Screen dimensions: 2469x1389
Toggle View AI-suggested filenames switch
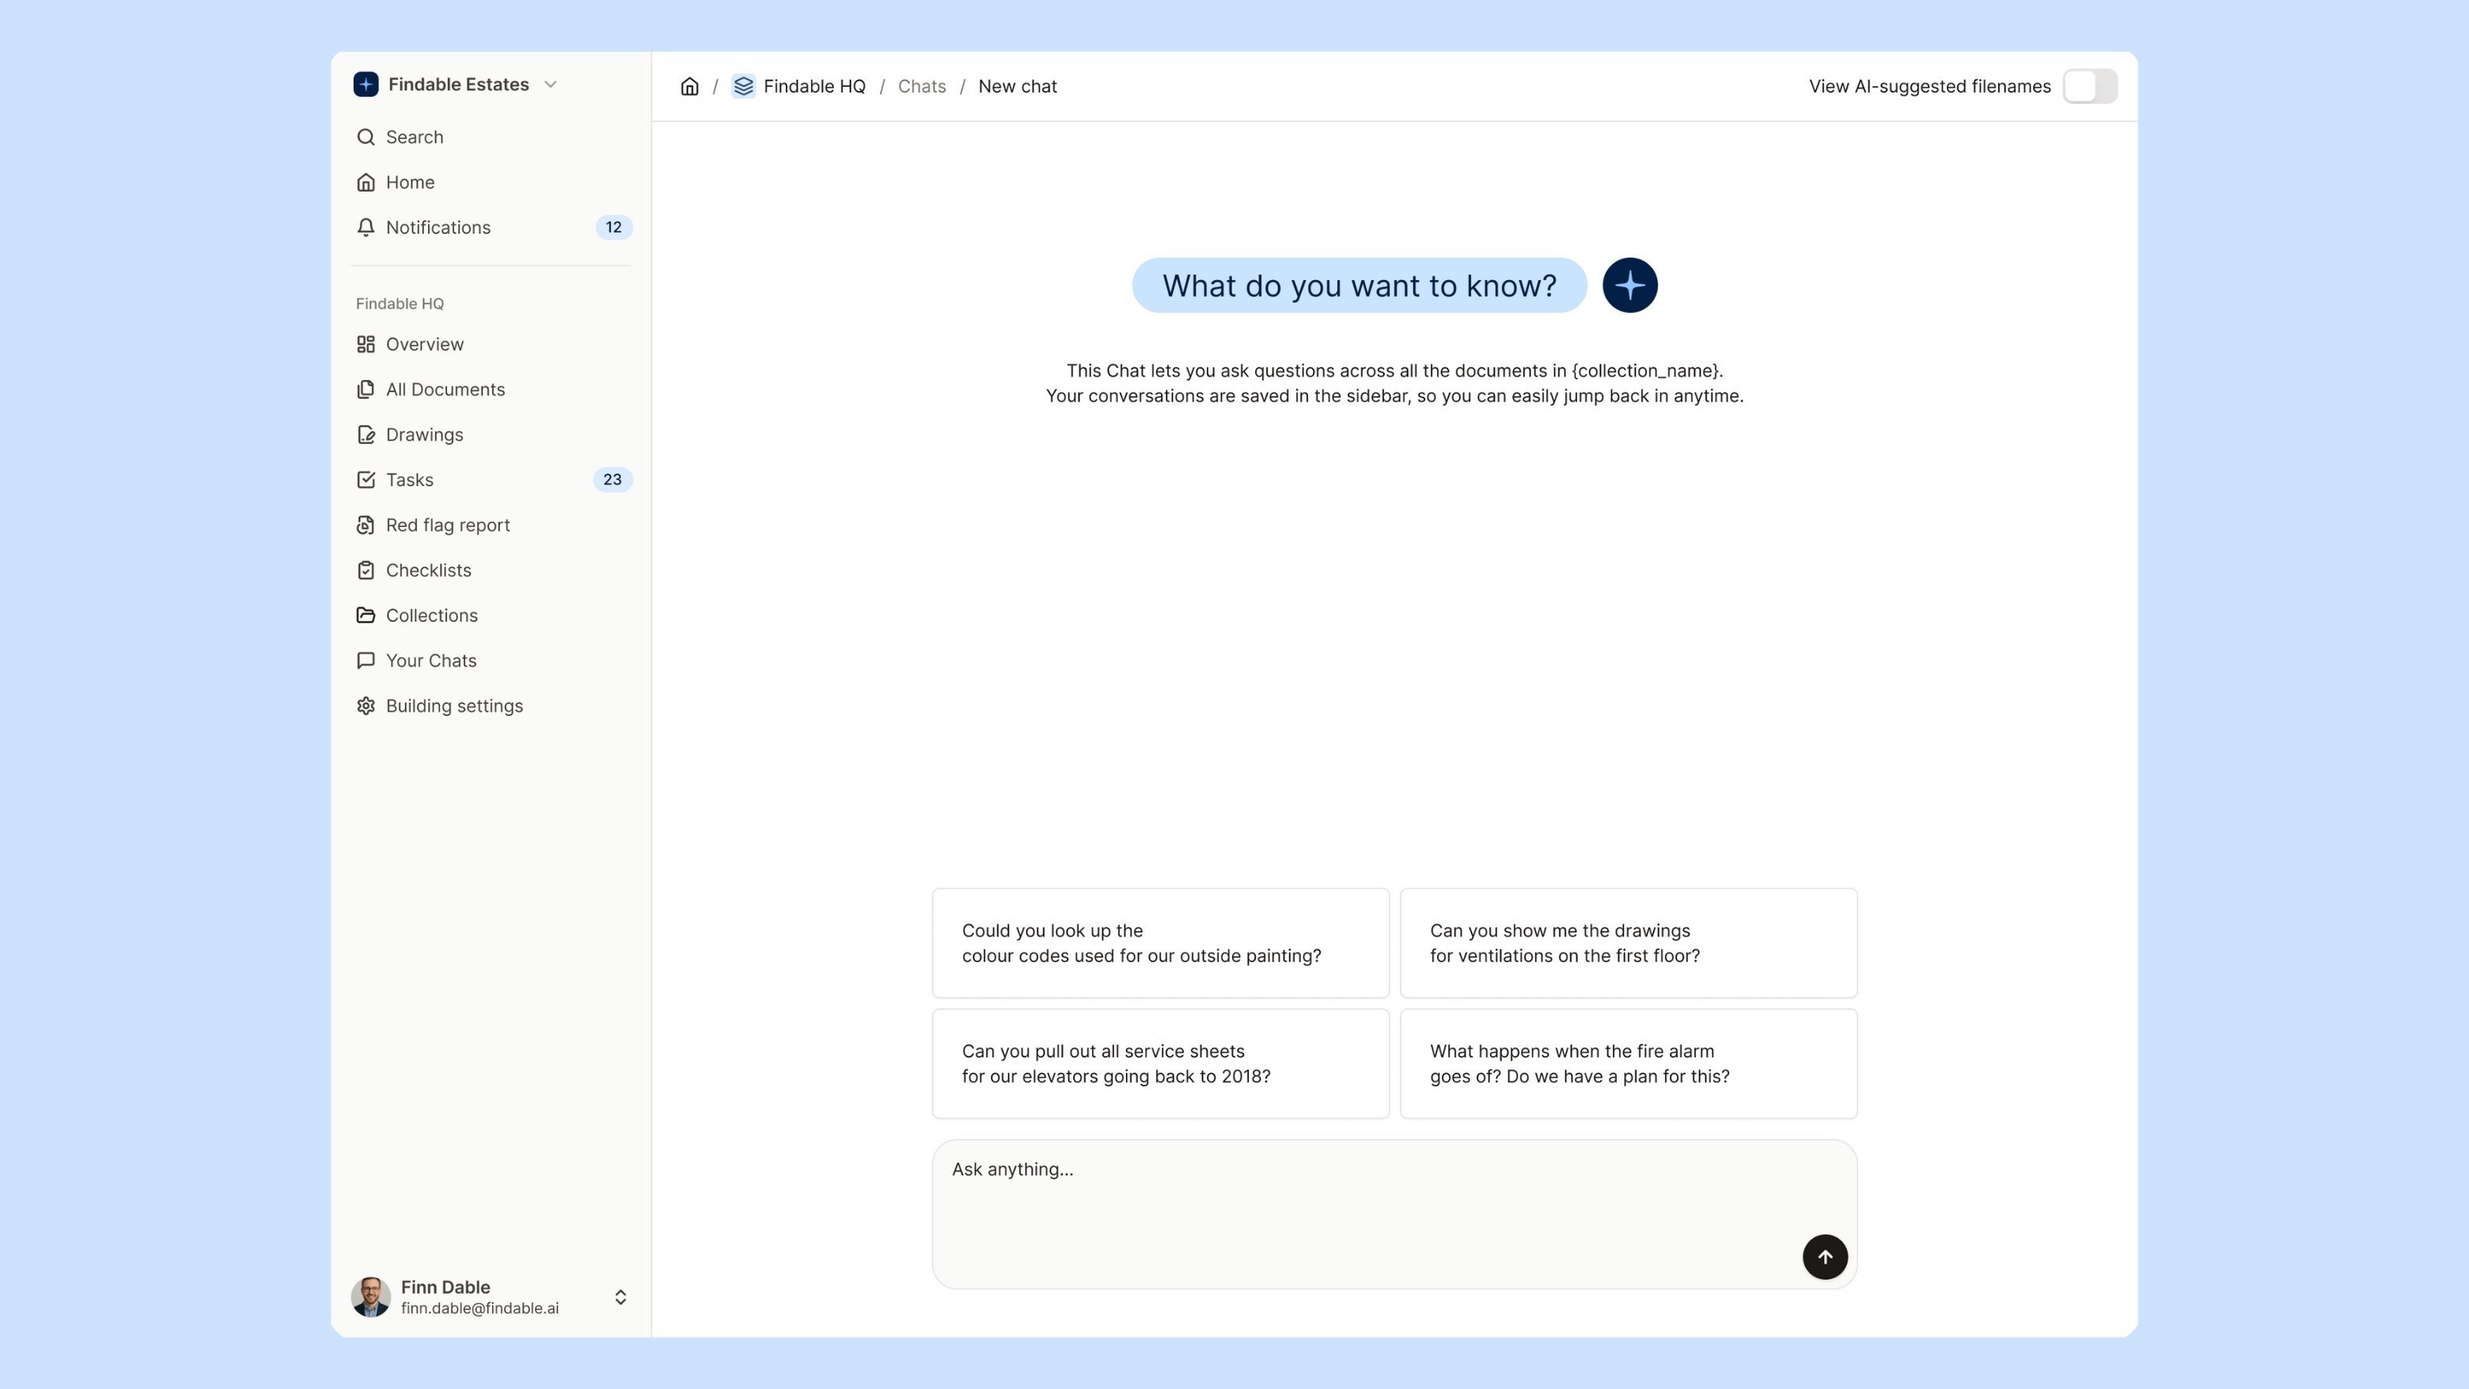tap(2089, 86)
